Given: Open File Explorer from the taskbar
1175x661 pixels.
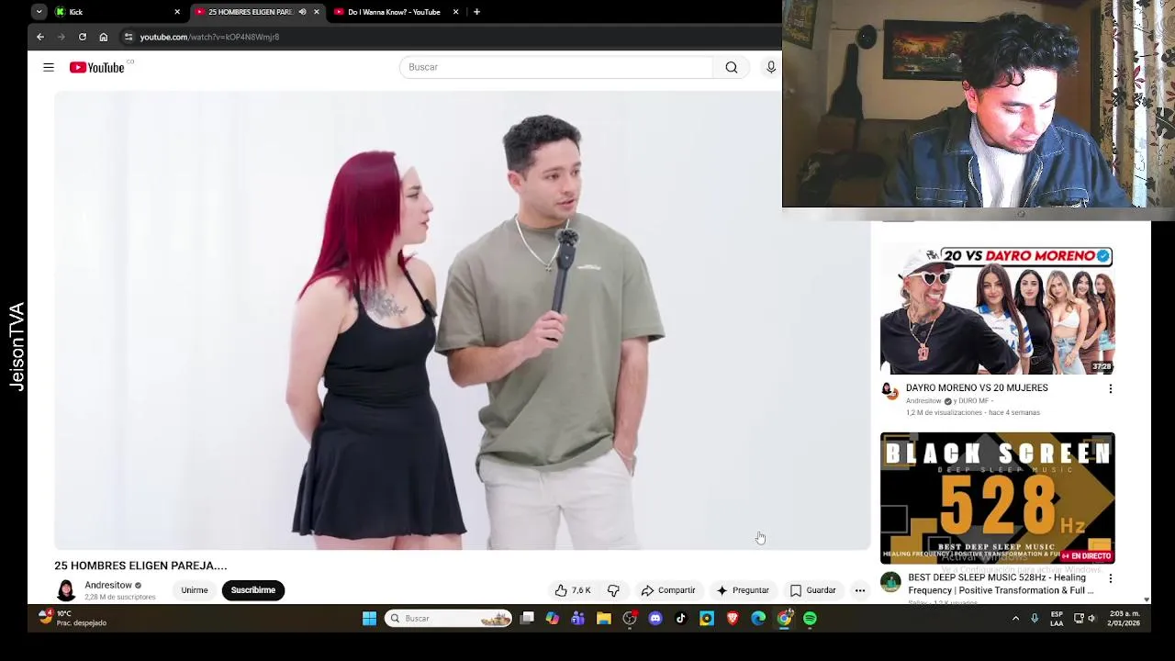Looking at the screenshot, I should point(604,619).
